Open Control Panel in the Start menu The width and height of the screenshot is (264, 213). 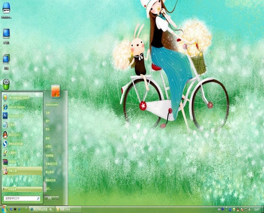[49, 156]
